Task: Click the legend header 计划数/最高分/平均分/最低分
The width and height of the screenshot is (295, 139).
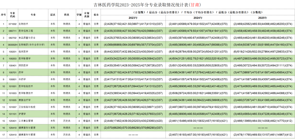Action: click(198, 12)
